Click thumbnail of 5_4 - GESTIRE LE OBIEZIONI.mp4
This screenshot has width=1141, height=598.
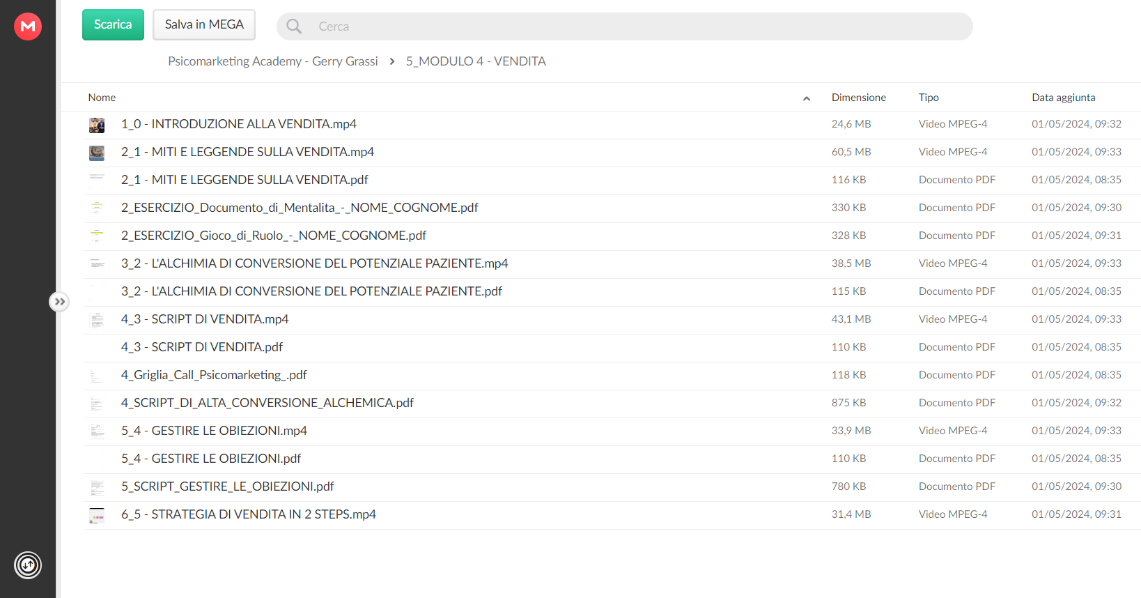[97, 431]
